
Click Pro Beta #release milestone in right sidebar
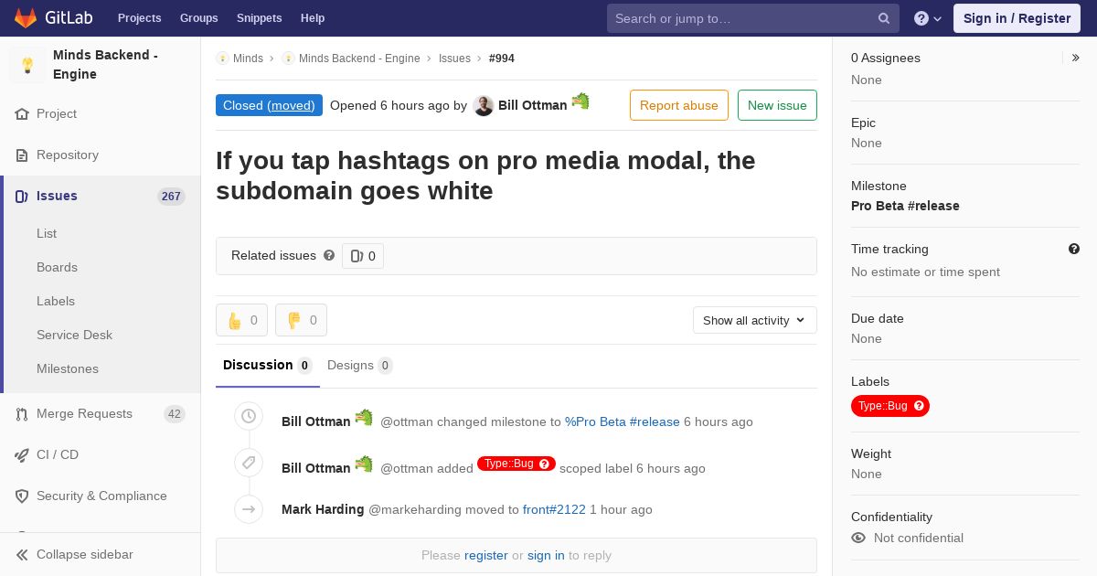905,206
